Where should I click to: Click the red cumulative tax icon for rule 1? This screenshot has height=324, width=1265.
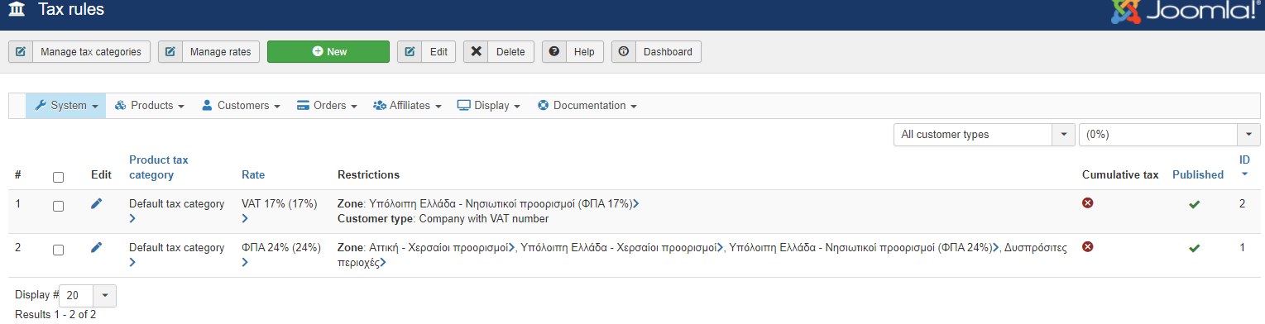click(x=1088, y=203)
